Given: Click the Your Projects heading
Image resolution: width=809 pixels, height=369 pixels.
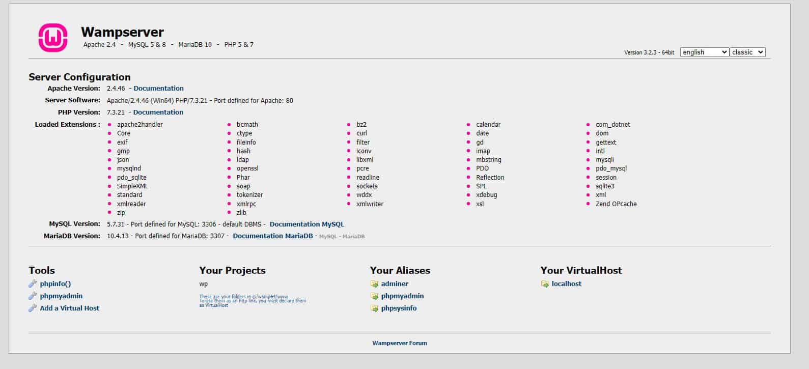Looking at the screenshot, I should pos(232,270).
